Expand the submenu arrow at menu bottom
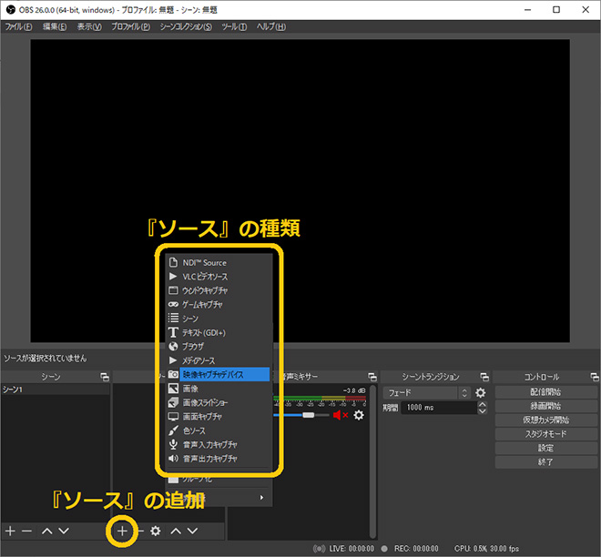 tap(261, 497)
